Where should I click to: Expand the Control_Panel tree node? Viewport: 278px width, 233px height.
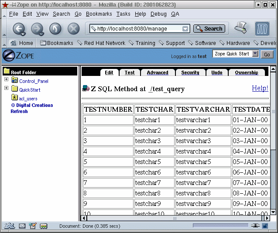[x=6, y=80]
